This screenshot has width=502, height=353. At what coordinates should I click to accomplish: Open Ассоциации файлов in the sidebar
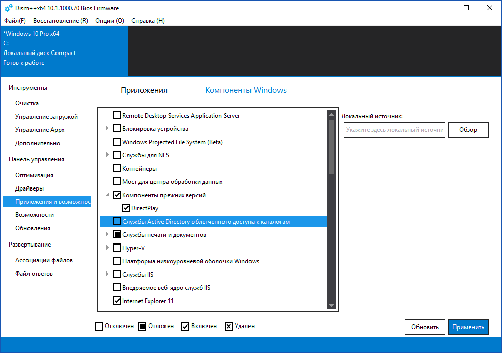pyautogui.click(x=44, y=260)
